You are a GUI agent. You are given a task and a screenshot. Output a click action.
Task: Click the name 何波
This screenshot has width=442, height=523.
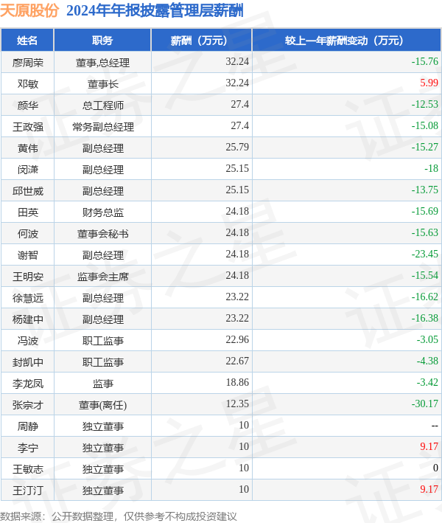[x=28, y=234]
